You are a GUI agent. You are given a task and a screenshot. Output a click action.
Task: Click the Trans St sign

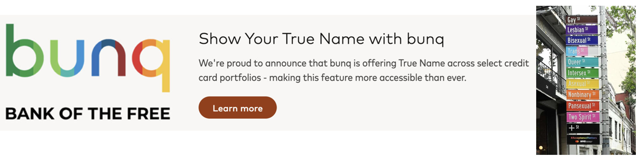[582, 51]
